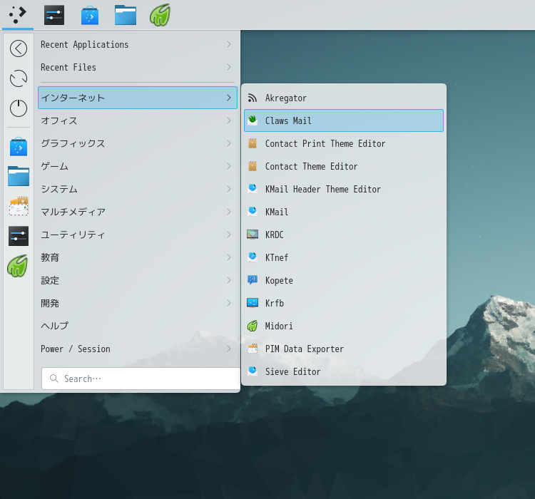Open Discover from launcher favorites sidebar
Viewport: 535px width, 499px height.
pyautogui.click(x=19, y=147)
